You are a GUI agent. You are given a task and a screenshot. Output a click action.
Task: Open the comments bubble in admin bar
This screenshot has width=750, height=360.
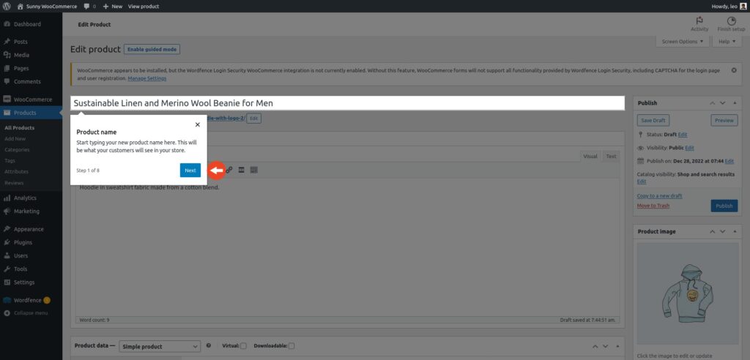pos(89,6)
